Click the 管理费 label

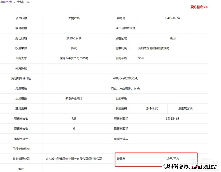pyautogui.click(x=121, y=159)
